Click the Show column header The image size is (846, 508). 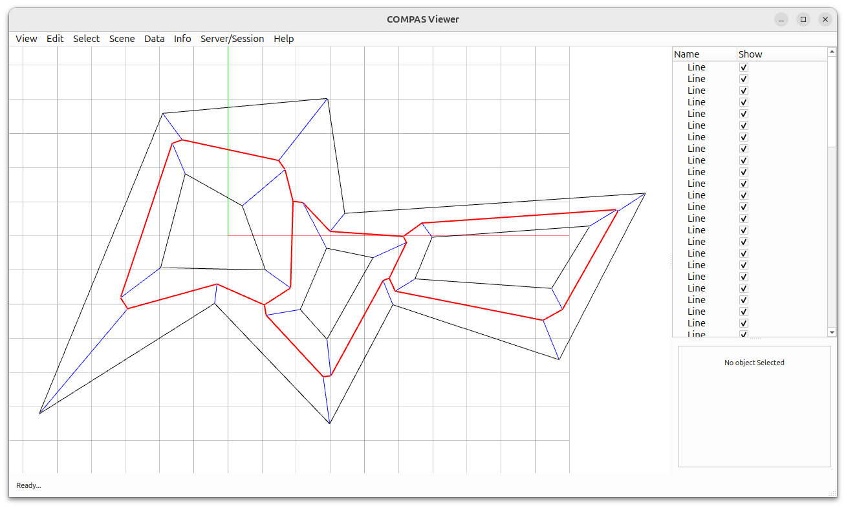(750, 54)
